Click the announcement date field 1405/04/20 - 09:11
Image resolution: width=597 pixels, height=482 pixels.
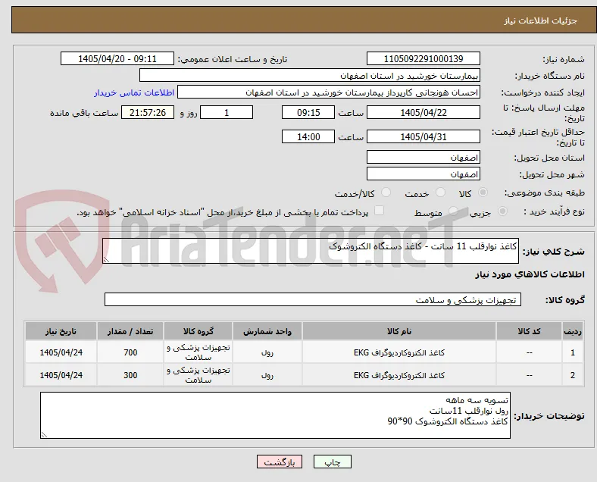(117, 58)
